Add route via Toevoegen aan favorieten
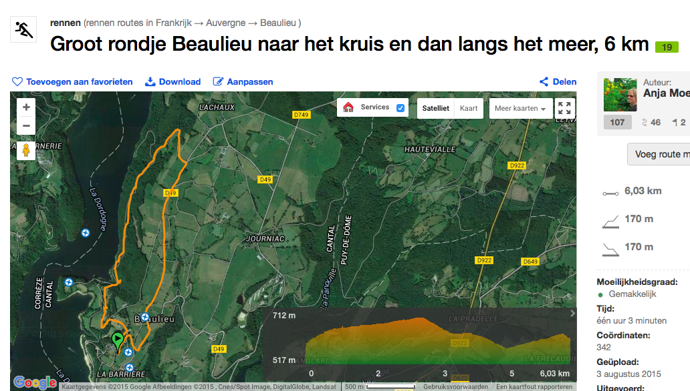This screenshot has width=690, height=391. pos(73,81)
